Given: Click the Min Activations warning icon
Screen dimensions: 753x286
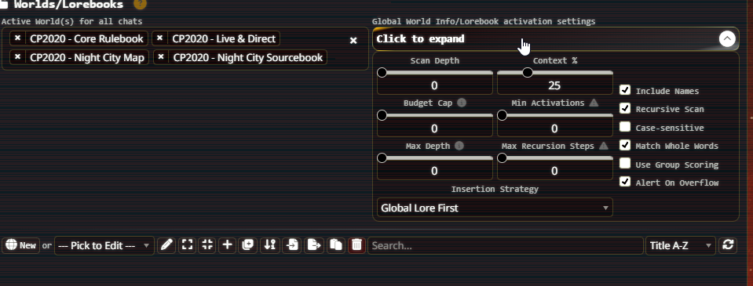Looking at the screenshot, I should tap(594, 103).
